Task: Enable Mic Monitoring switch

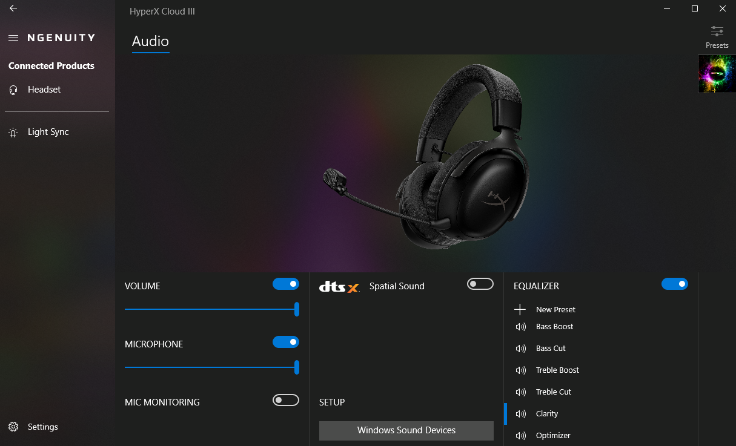Action: (286, 400)
